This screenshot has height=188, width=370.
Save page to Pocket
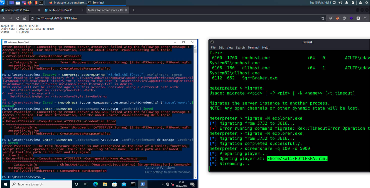[x=330, y=18]
